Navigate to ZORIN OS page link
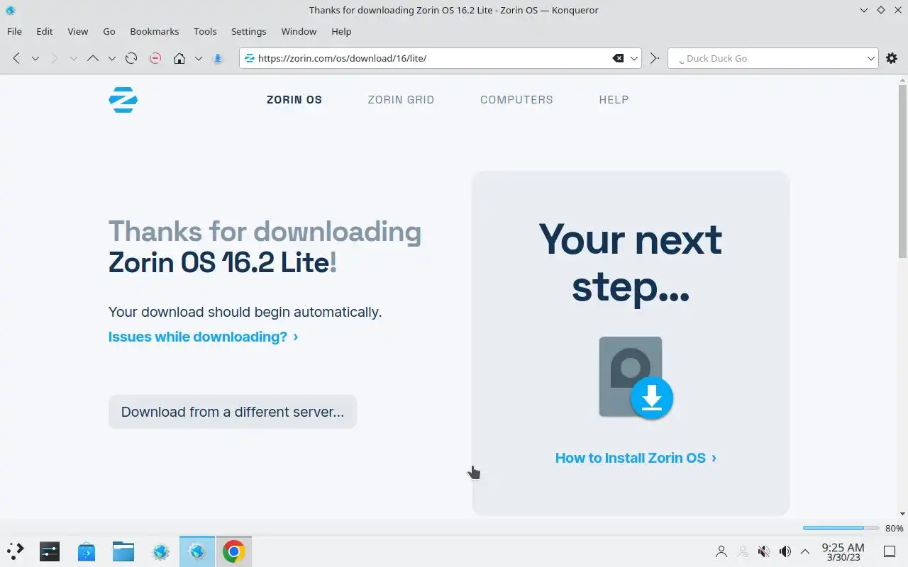Image resolution: width=908 pixels, height=567 pixels. tap(294, 100)
